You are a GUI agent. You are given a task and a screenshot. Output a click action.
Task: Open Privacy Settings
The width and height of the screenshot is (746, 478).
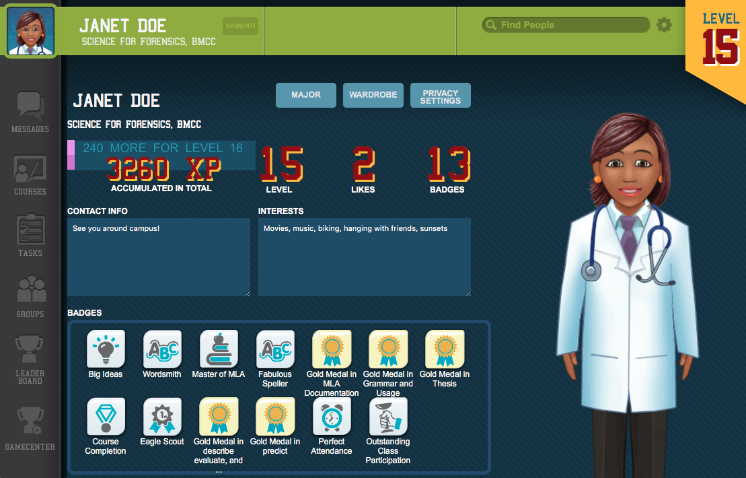pyautogui.click(x=440, y=96)
